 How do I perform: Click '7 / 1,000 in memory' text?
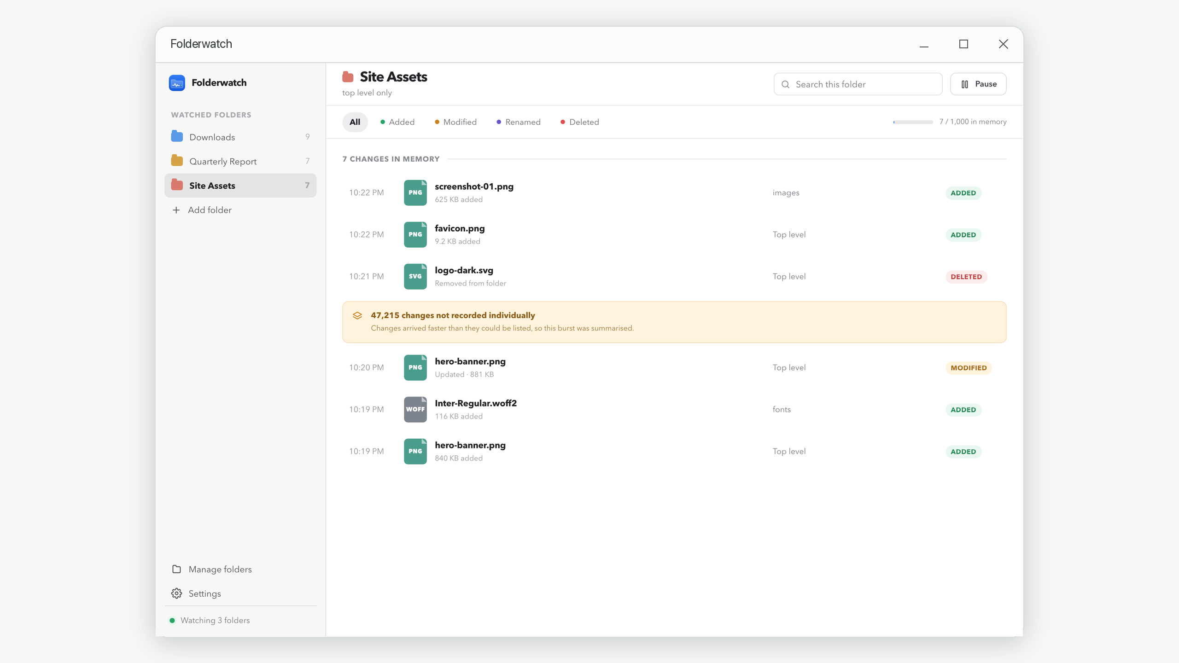[973, 122]
